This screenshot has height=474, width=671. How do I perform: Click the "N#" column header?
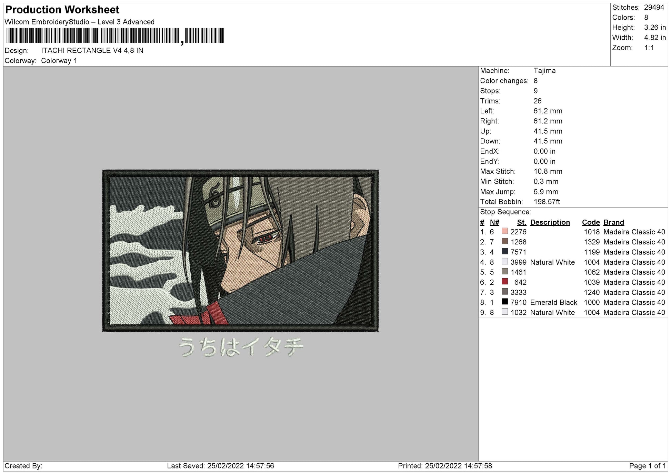point(494,222)
